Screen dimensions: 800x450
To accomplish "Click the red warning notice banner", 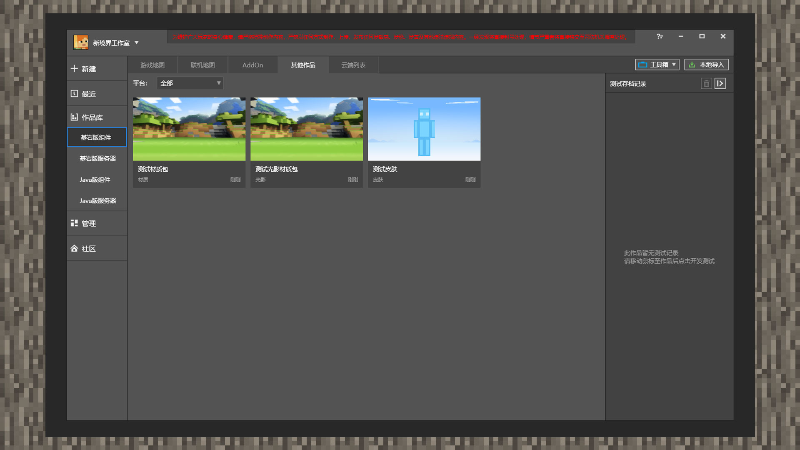I will point(401,37).
